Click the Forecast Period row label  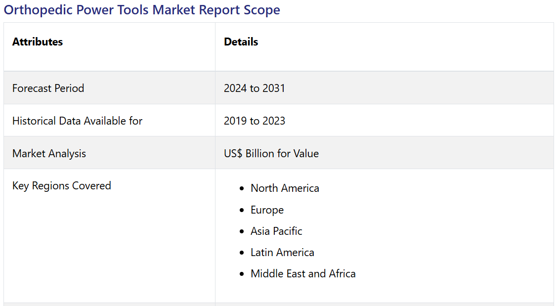tap(48, 88)
